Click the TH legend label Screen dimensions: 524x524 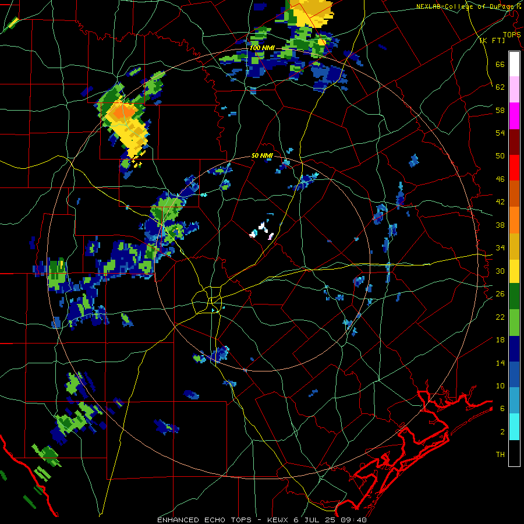(500, 455)
